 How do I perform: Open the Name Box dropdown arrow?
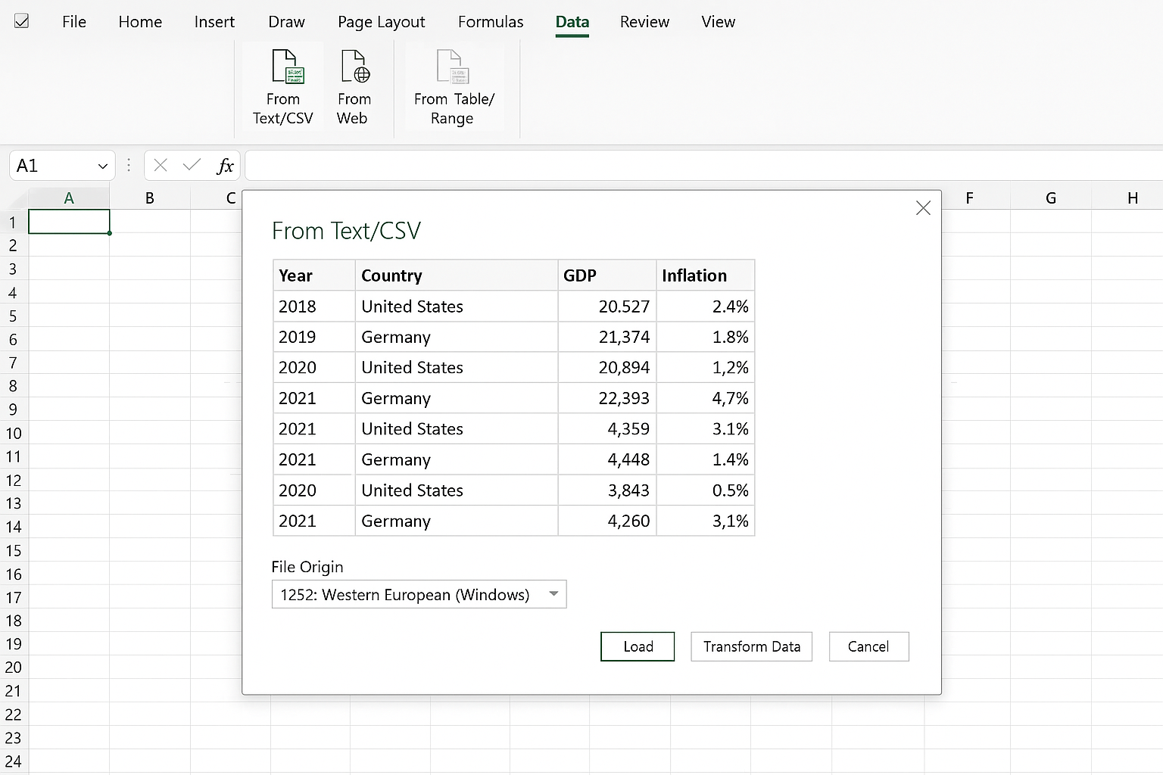pos(102,166)
